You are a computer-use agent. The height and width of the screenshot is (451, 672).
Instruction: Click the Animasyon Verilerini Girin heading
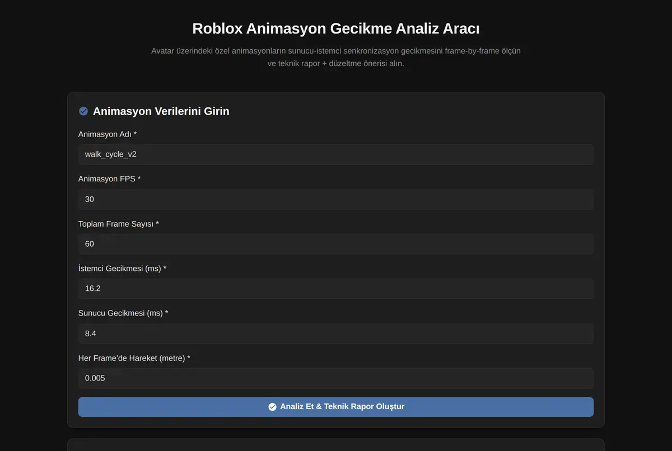161,111
